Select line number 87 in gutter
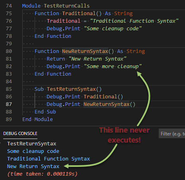 [x=9, y=104]
